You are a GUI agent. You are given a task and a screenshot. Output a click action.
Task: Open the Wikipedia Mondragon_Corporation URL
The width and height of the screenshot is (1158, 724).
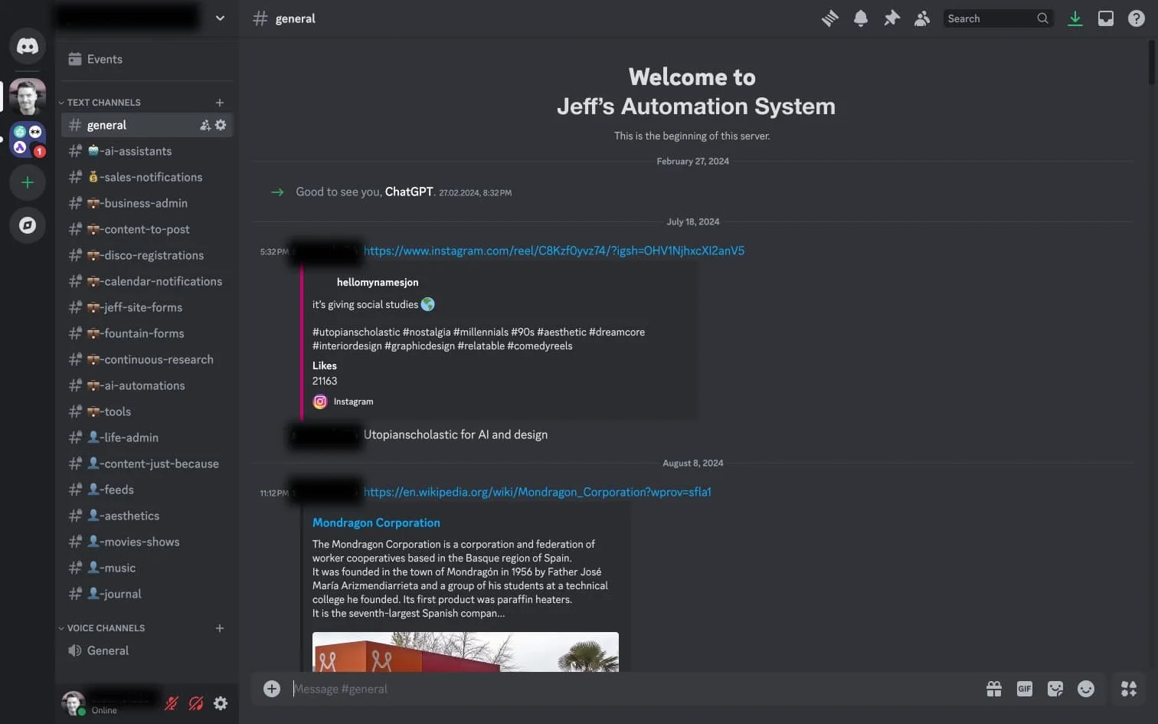click(x=537, y=492)
